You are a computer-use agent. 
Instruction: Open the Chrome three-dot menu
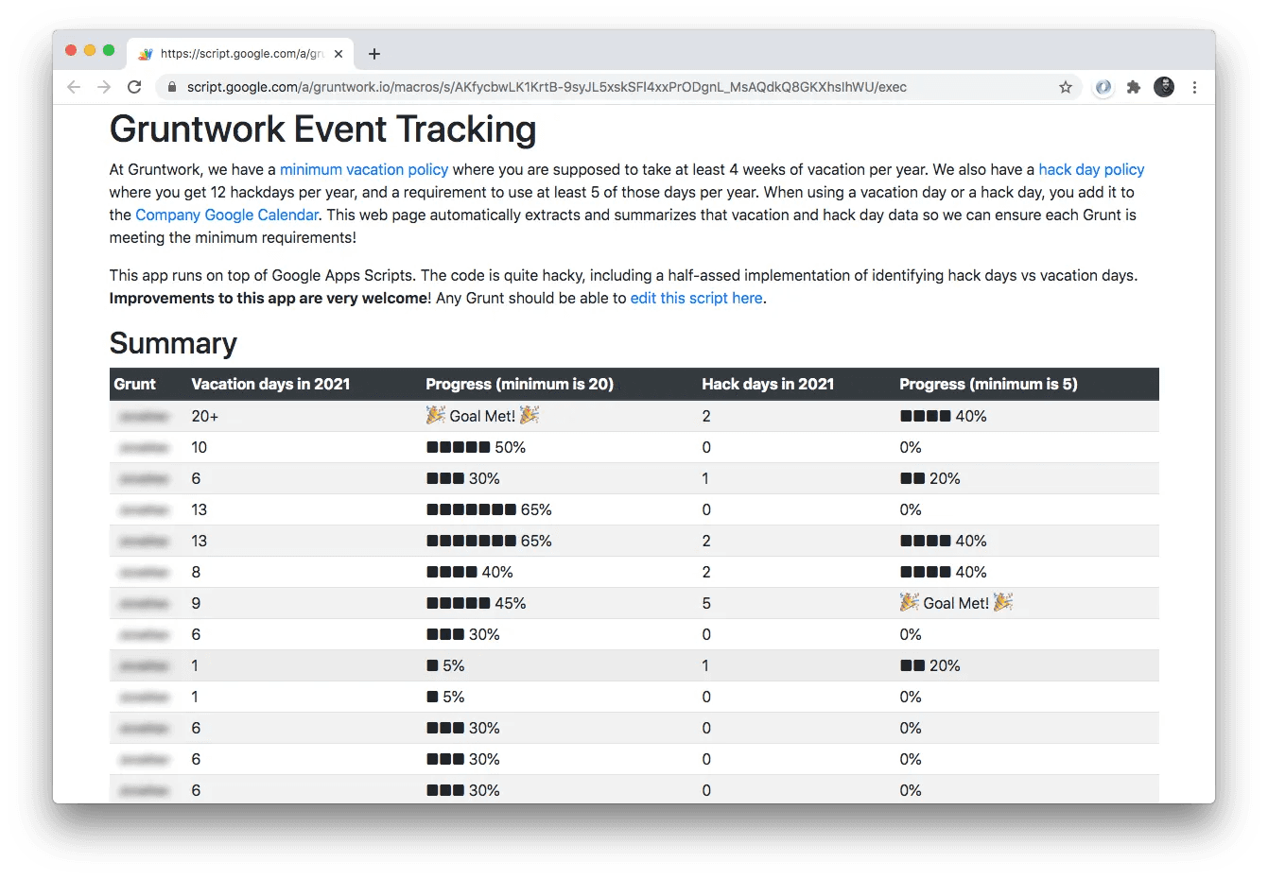click(1194, 87)
